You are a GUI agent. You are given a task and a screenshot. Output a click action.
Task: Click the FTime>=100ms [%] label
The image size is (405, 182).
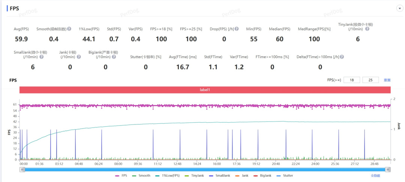click(x=272, y=57)
